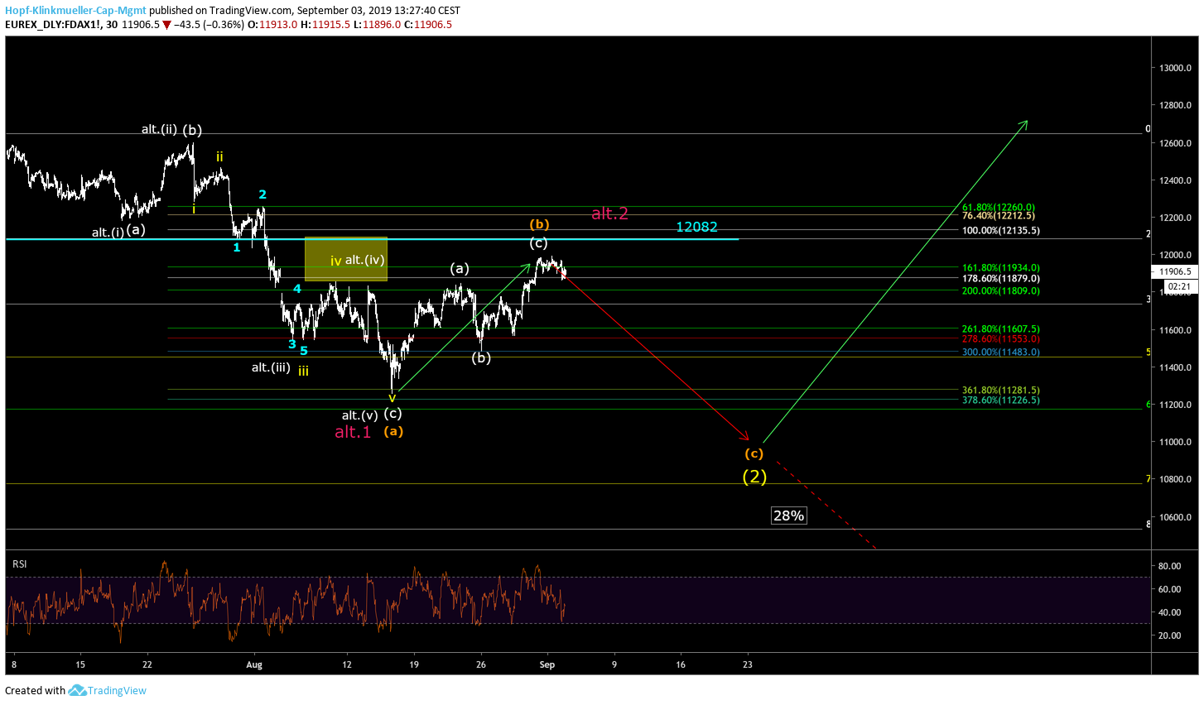Click the boxed 28% label
This screenshot has height=705, width=1204.
(788, 516)
